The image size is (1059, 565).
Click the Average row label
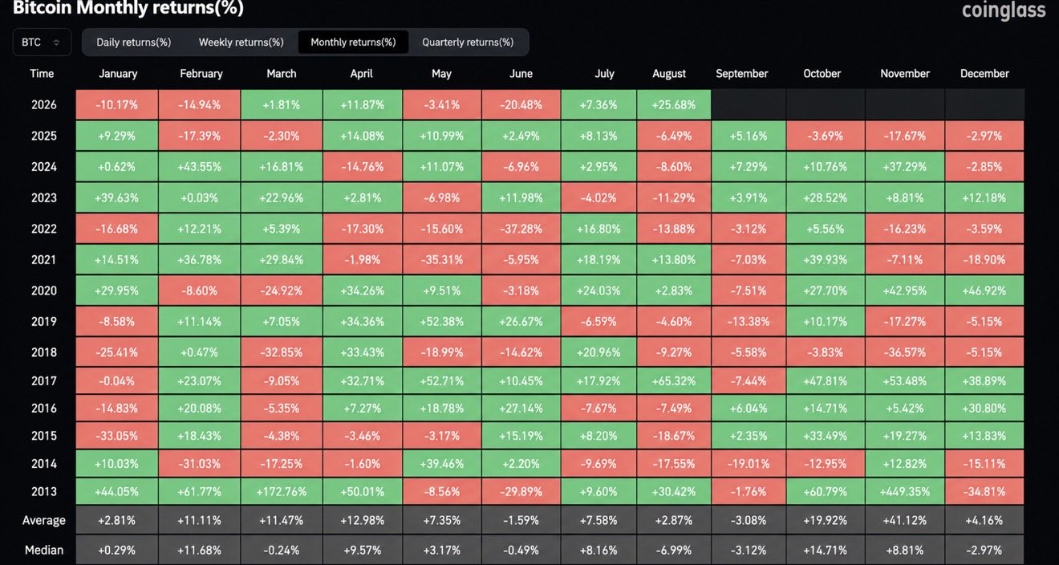[43, 520]
